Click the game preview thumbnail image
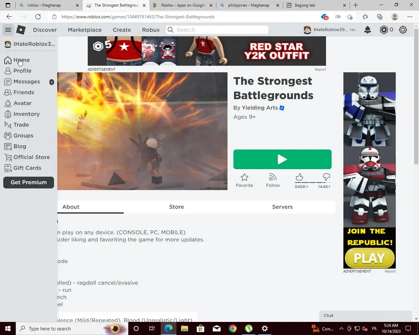Image resolution: width=419 pixels, height=335 pixels. 142,131
